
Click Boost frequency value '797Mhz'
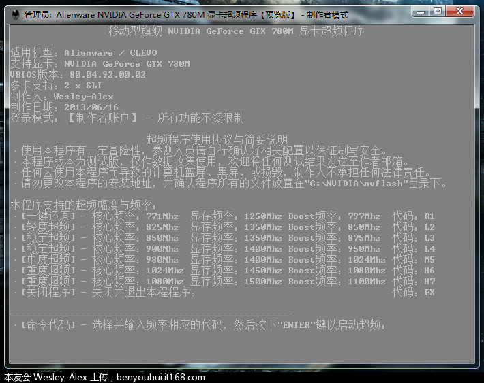pos(364,216)
